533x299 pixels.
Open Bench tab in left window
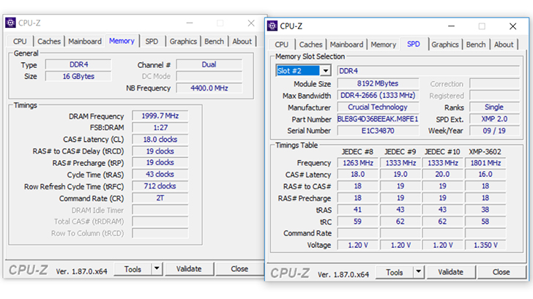pyautogui.click(x=214, y=42)
